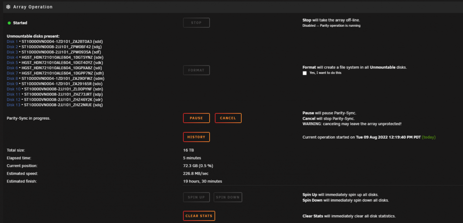Open the Disk 4 link
Viewport: 463px width, 223px height.
coord(13,57)
